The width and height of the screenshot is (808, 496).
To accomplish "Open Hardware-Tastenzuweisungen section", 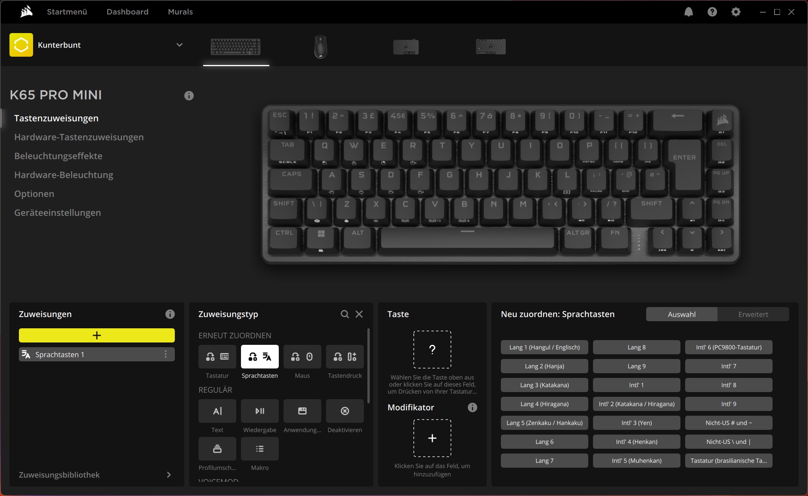I will (79, 137).
